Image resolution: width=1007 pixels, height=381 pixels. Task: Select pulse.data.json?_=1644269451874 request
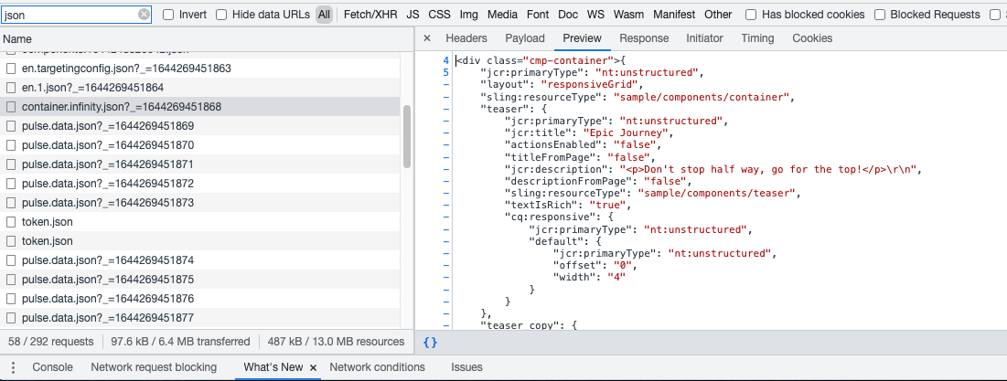[201, 260]
